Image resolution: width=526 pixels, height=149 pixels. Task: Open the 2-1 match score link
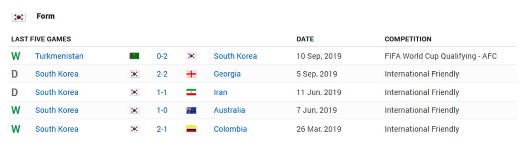[x=162, y=129]
